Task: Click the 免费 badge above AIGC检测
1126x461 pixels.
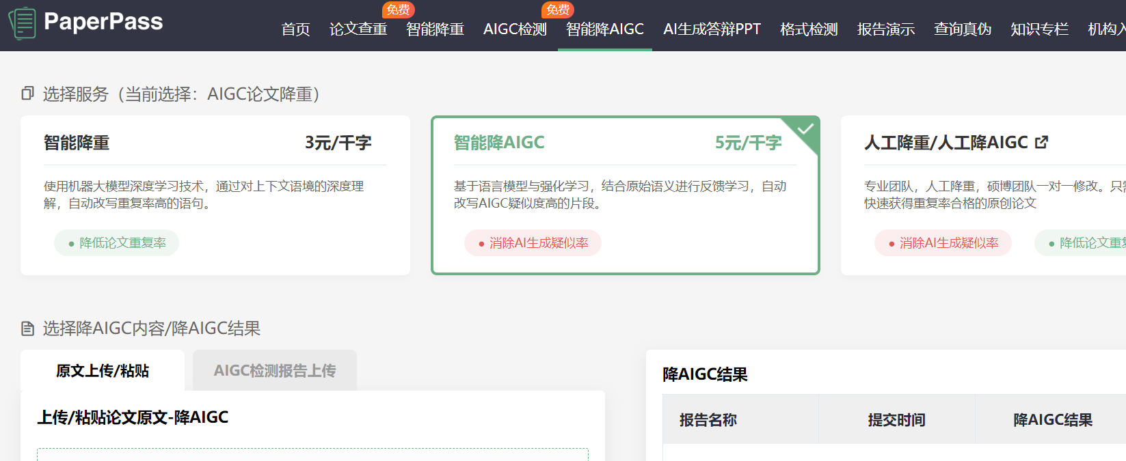Action: click(558, 10)
